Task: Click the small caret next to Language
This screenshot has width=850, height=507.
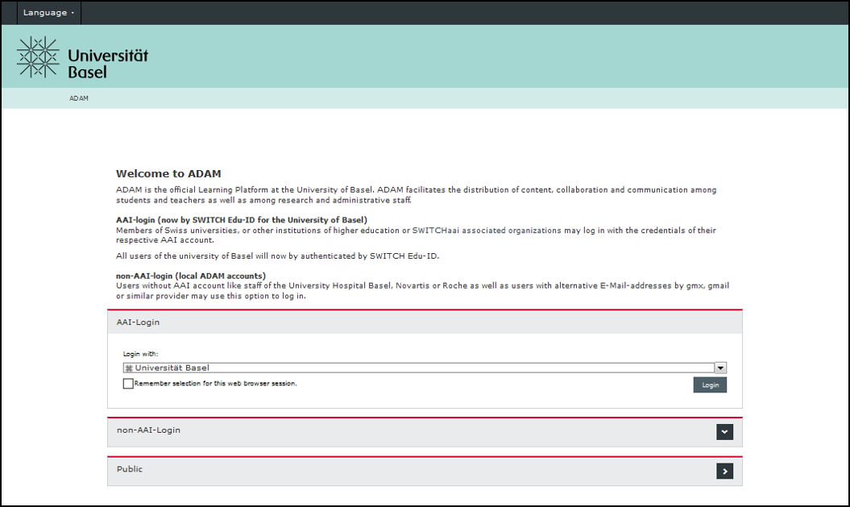Action: click(x=73, y=14)
